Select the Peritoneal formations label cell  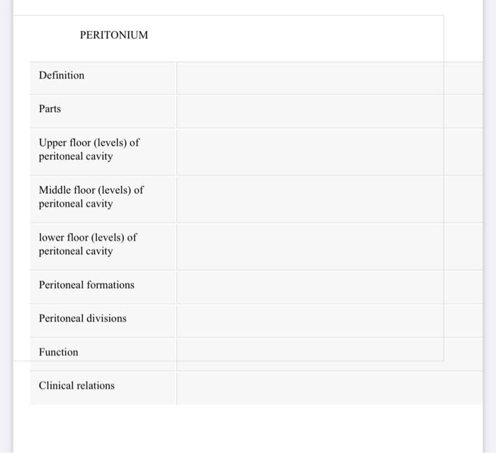103,287
